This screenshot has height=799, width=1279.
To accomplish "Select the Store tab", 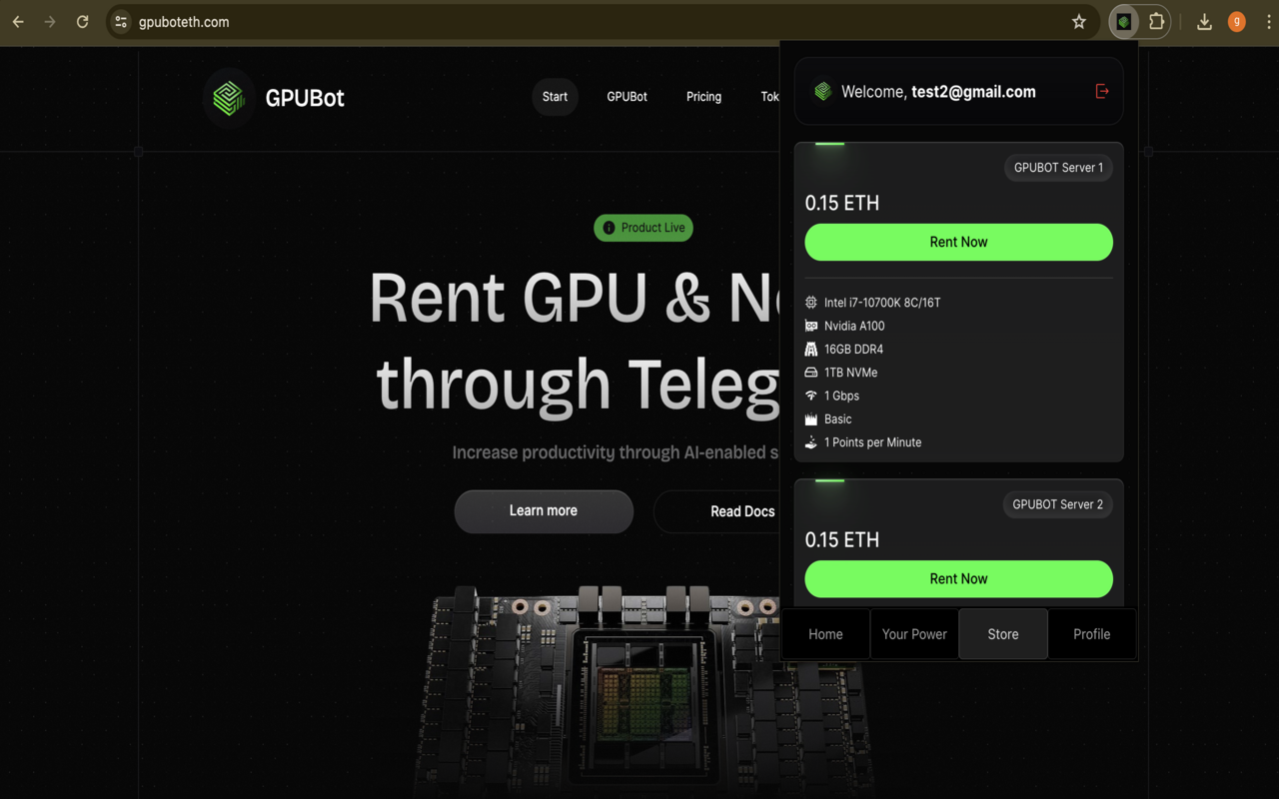I will point(1003,634).
